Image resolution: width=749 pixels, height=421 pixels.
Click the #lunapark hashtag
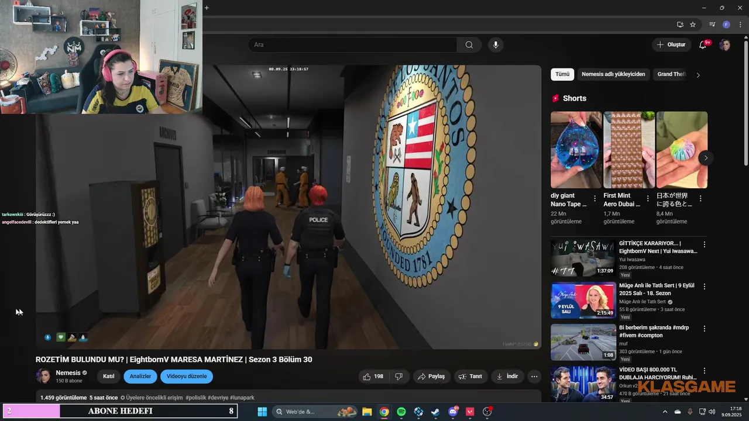click(x=242, y=398)
